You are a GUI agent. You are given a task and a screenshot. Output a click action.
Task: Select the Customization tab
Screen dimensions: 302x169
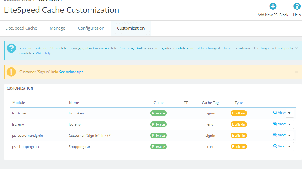[x=131, y=28]
